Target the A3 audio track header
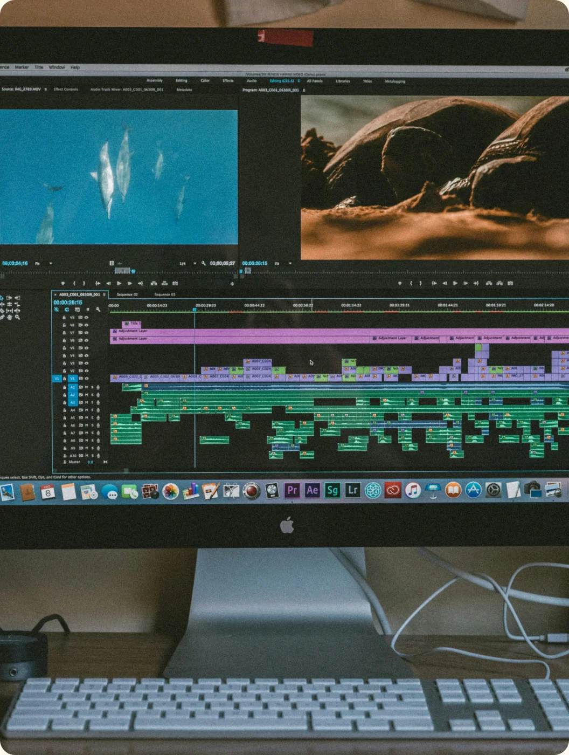This screenshot has width=569, height=755. pyautogui.click(x=73, y=402)
